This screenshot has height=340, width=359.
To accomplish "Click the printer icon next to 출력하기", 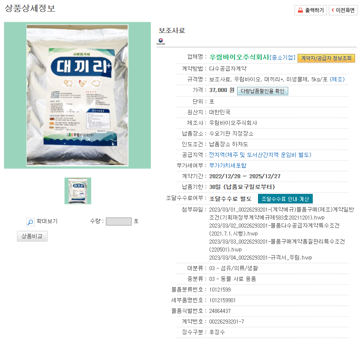I will (x=300, y=10).
